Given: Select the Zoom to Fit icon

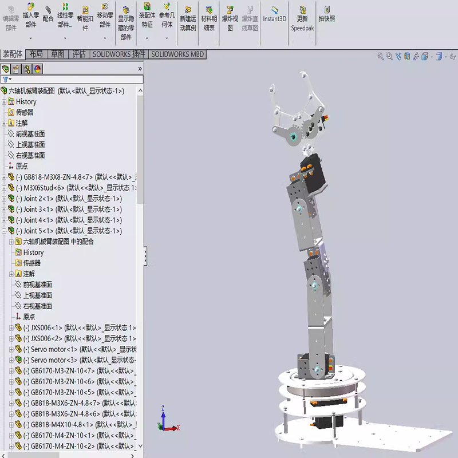Looking at the screenshot, I should 381,56.
